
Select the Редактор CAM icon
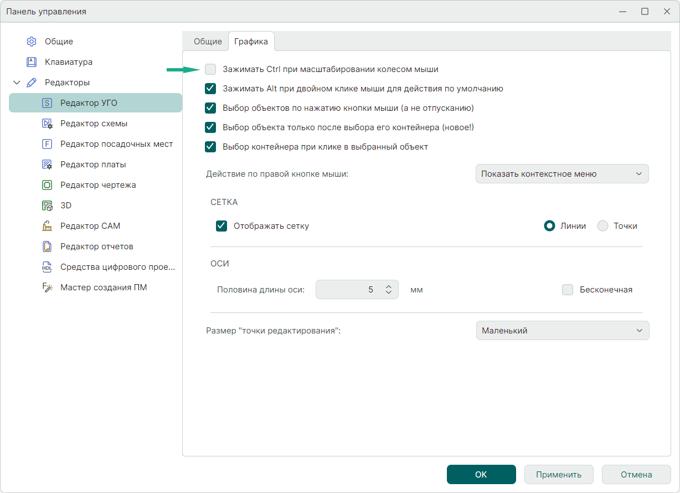pos(47,226)
